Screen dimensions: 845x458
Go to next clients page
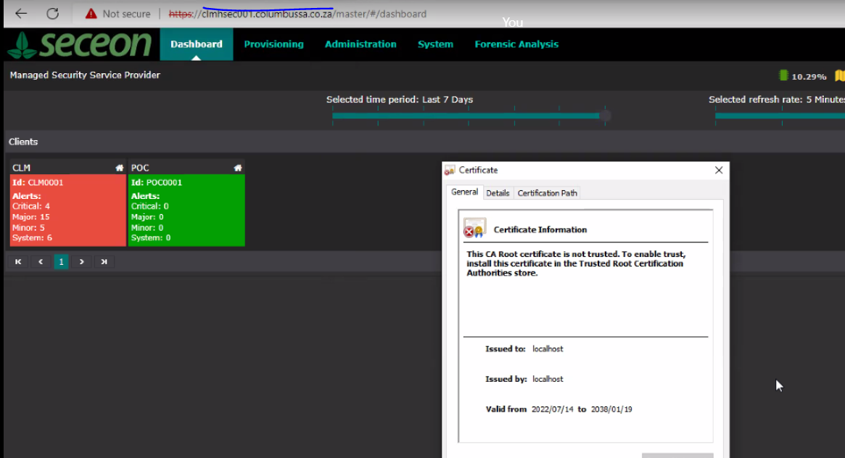coord(82,261)
